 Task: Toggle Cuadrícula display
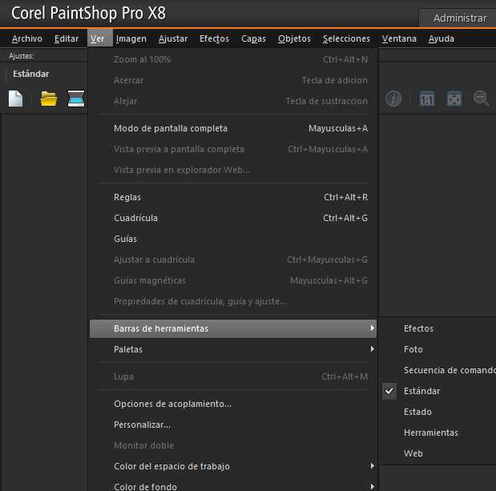coord(233,218)
